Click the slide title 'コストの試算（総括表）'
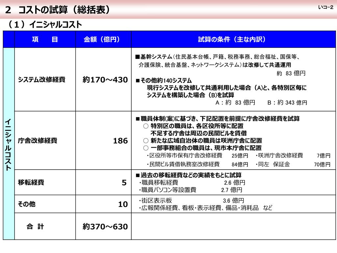The height and width of the screenshot is (253, 337). point(64,10)
